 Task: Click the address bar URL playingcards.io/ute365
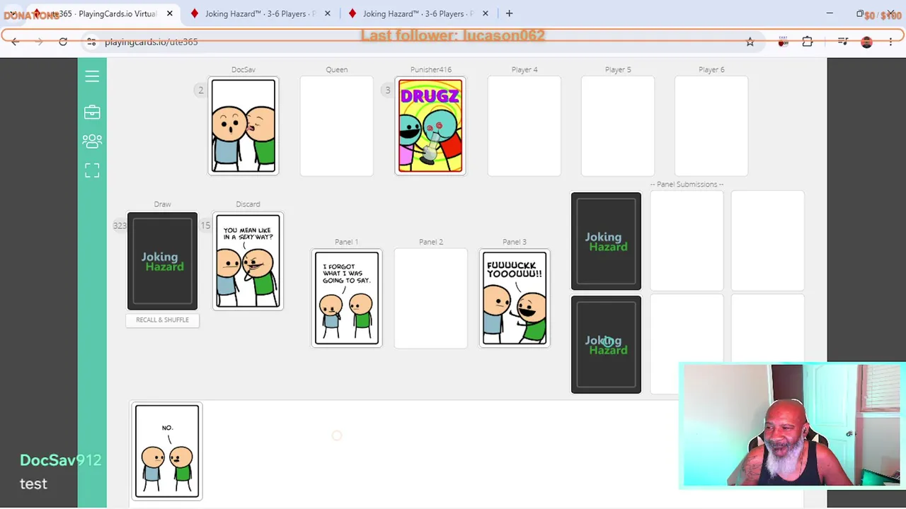(x=151, y=42)
